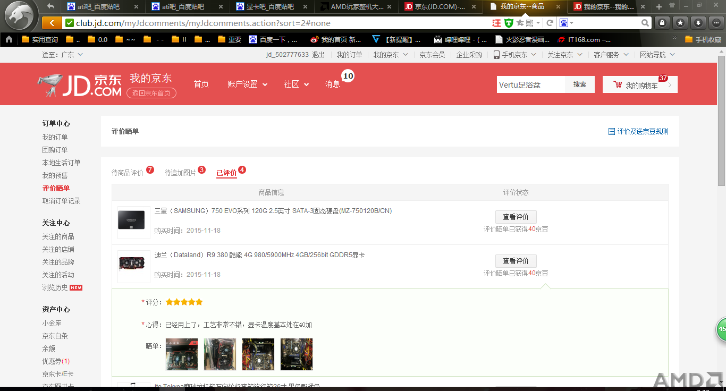Viewport: 726px width, 391px height.
Task: Click the green security shield icon in address bar
Action: [509, 23]
